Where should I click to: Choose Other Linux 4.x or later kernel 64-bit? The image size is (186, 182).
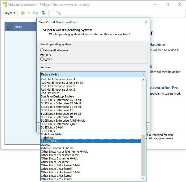(x=91, y=152)
